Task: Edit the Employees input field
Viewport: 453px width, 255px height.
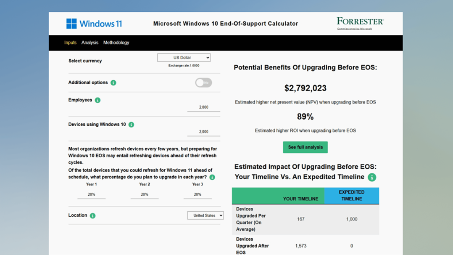Action: coord(204,107)
